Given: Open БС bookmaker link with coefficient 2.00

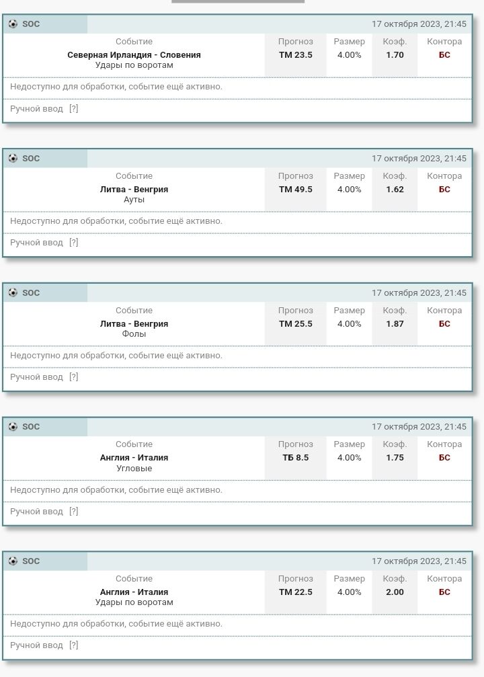Looking at the screenshot, I should pyautogui.click(x=444, y=592).
